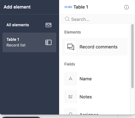The width and height of the screenshot is (135, 118).
Task: Click the letter A icon for Name field
Action: (71, 79)
